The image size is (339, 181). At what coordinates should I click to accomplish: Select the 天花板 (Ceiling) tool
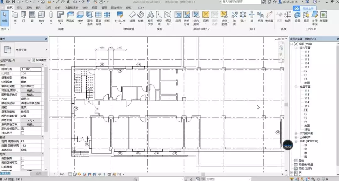pos(70,17)
